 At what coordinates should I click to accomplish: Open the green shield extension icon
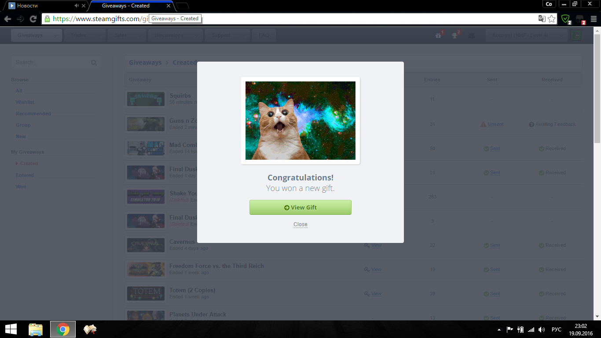(x=566, y=19)
